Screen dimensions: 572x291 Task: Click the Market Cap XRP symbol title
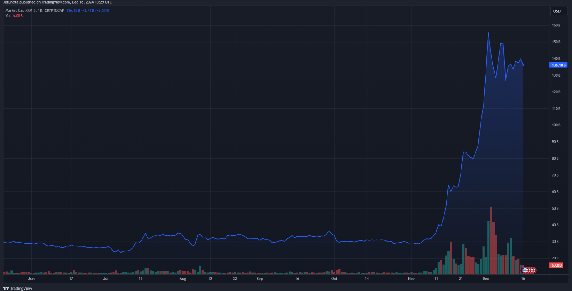35,10
